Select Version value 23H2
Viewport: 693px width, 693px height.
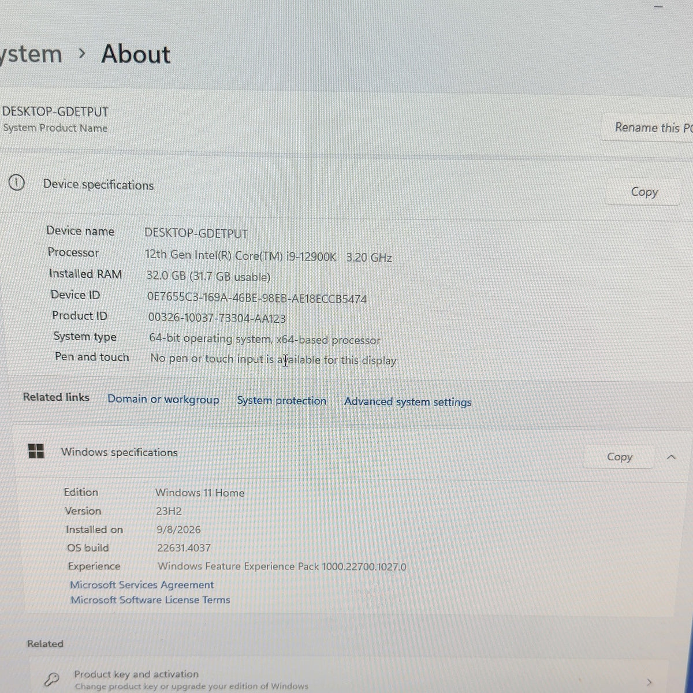pos(169,511)
